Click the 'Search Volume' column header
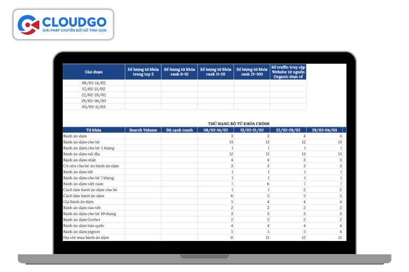The width and height of the screenshot is (409, 272). pyautogui.click(x=143, y=130)
